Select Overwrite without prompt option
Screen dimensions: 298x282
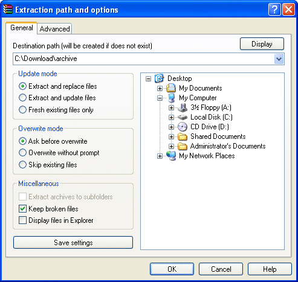point(22,153)
